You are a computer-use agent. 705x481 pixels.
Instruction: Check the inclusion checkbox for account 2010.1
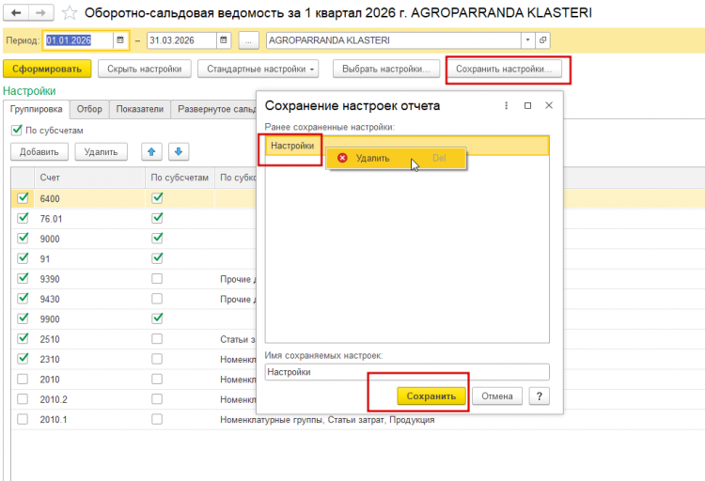click(x=23, y=419)
